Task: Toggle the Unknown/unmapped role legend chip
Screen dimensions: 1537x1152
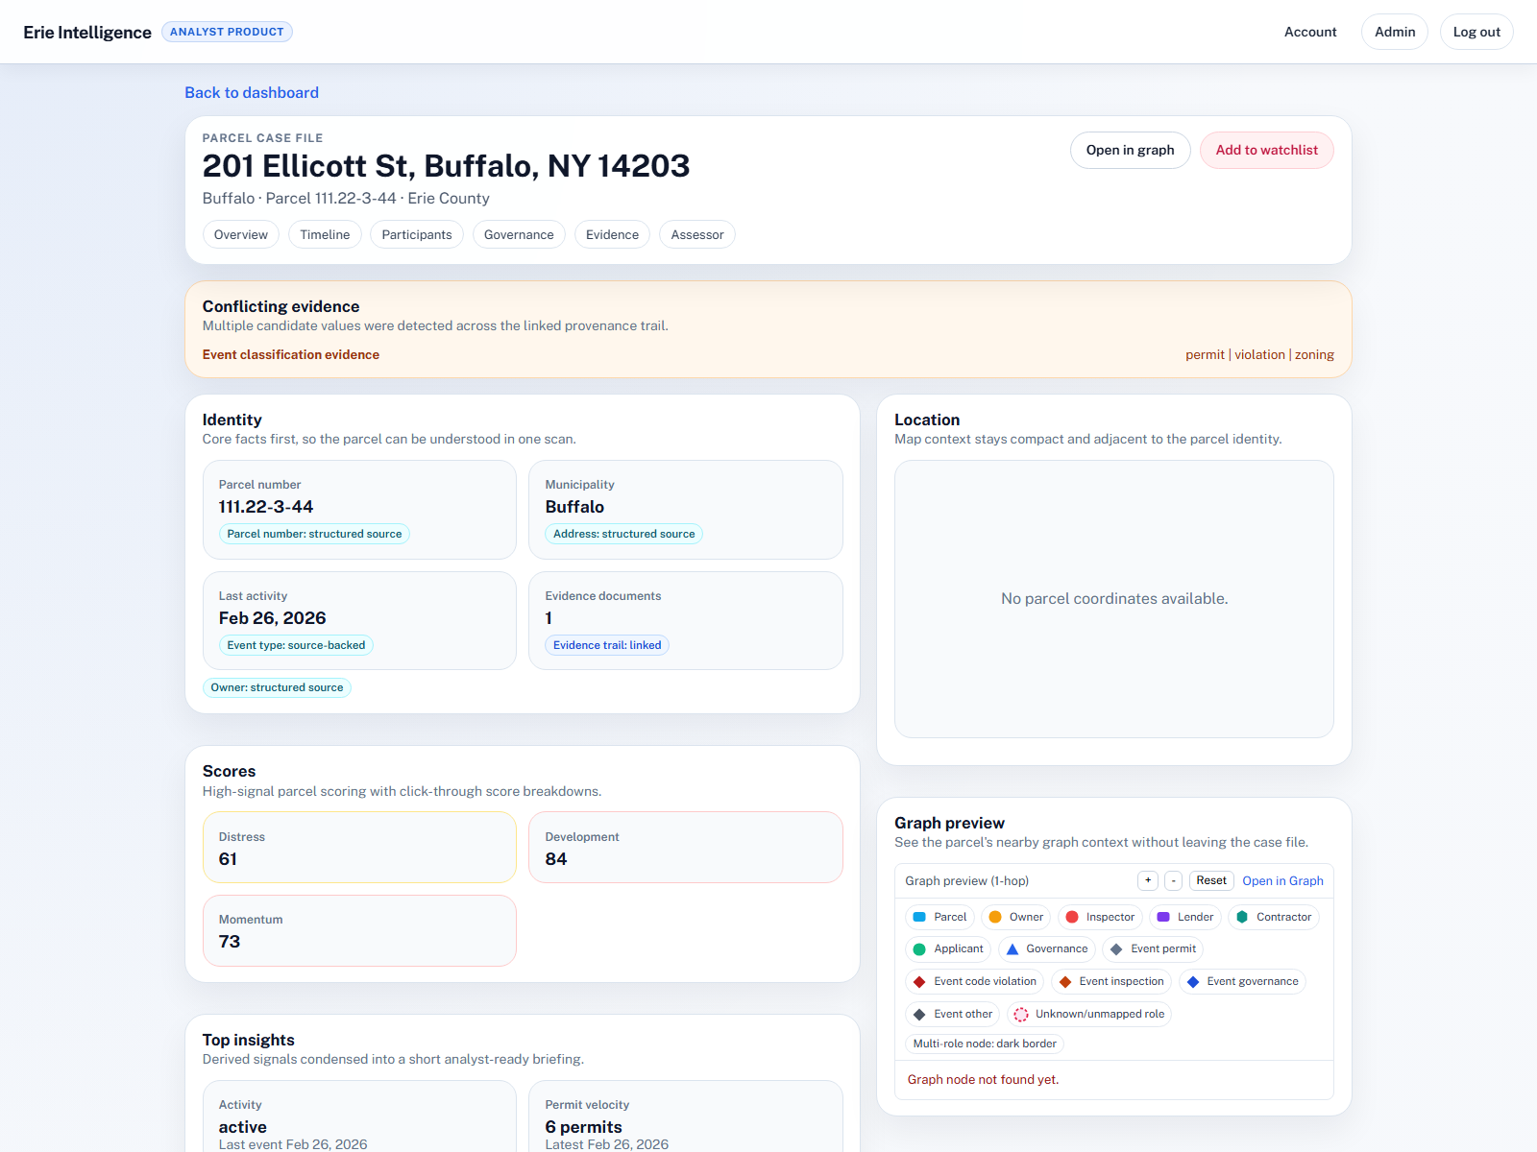Action: (x=1088, y=1014)
